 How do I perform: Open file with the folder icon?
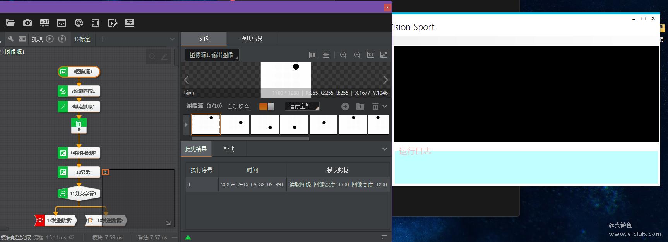[10, 23]
